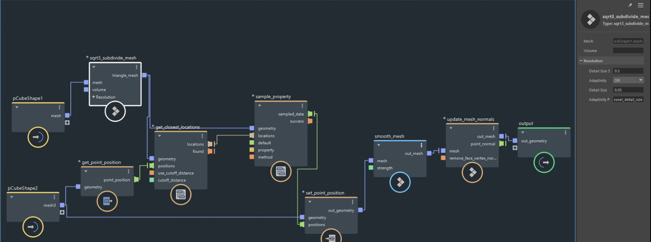Select the smooth_mesh node title
This screenshot has height=242, width=651.
(x=389, y=136)
